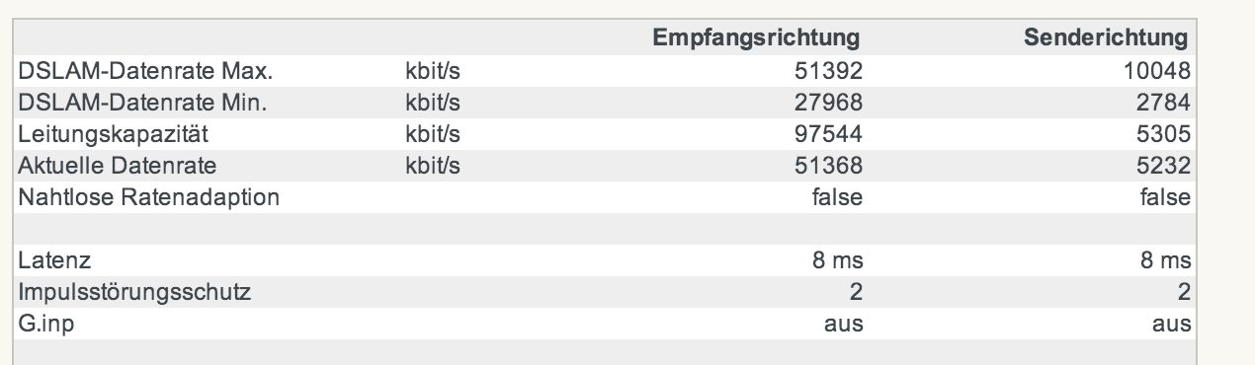Click kbit/s unit beside Aktuelle Datenrate

pyautogui.click(x=433, y=165)
